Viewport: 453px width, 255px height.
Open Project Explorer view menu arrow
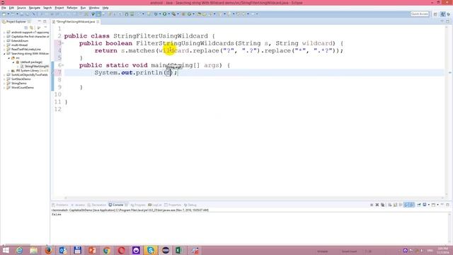click(x=45, y=28)
